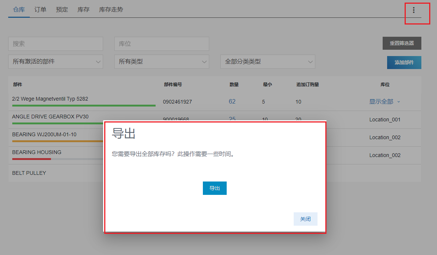The image size is (437, 255).
Task: Click the 搜索 search input field
Action: (55, 43)
